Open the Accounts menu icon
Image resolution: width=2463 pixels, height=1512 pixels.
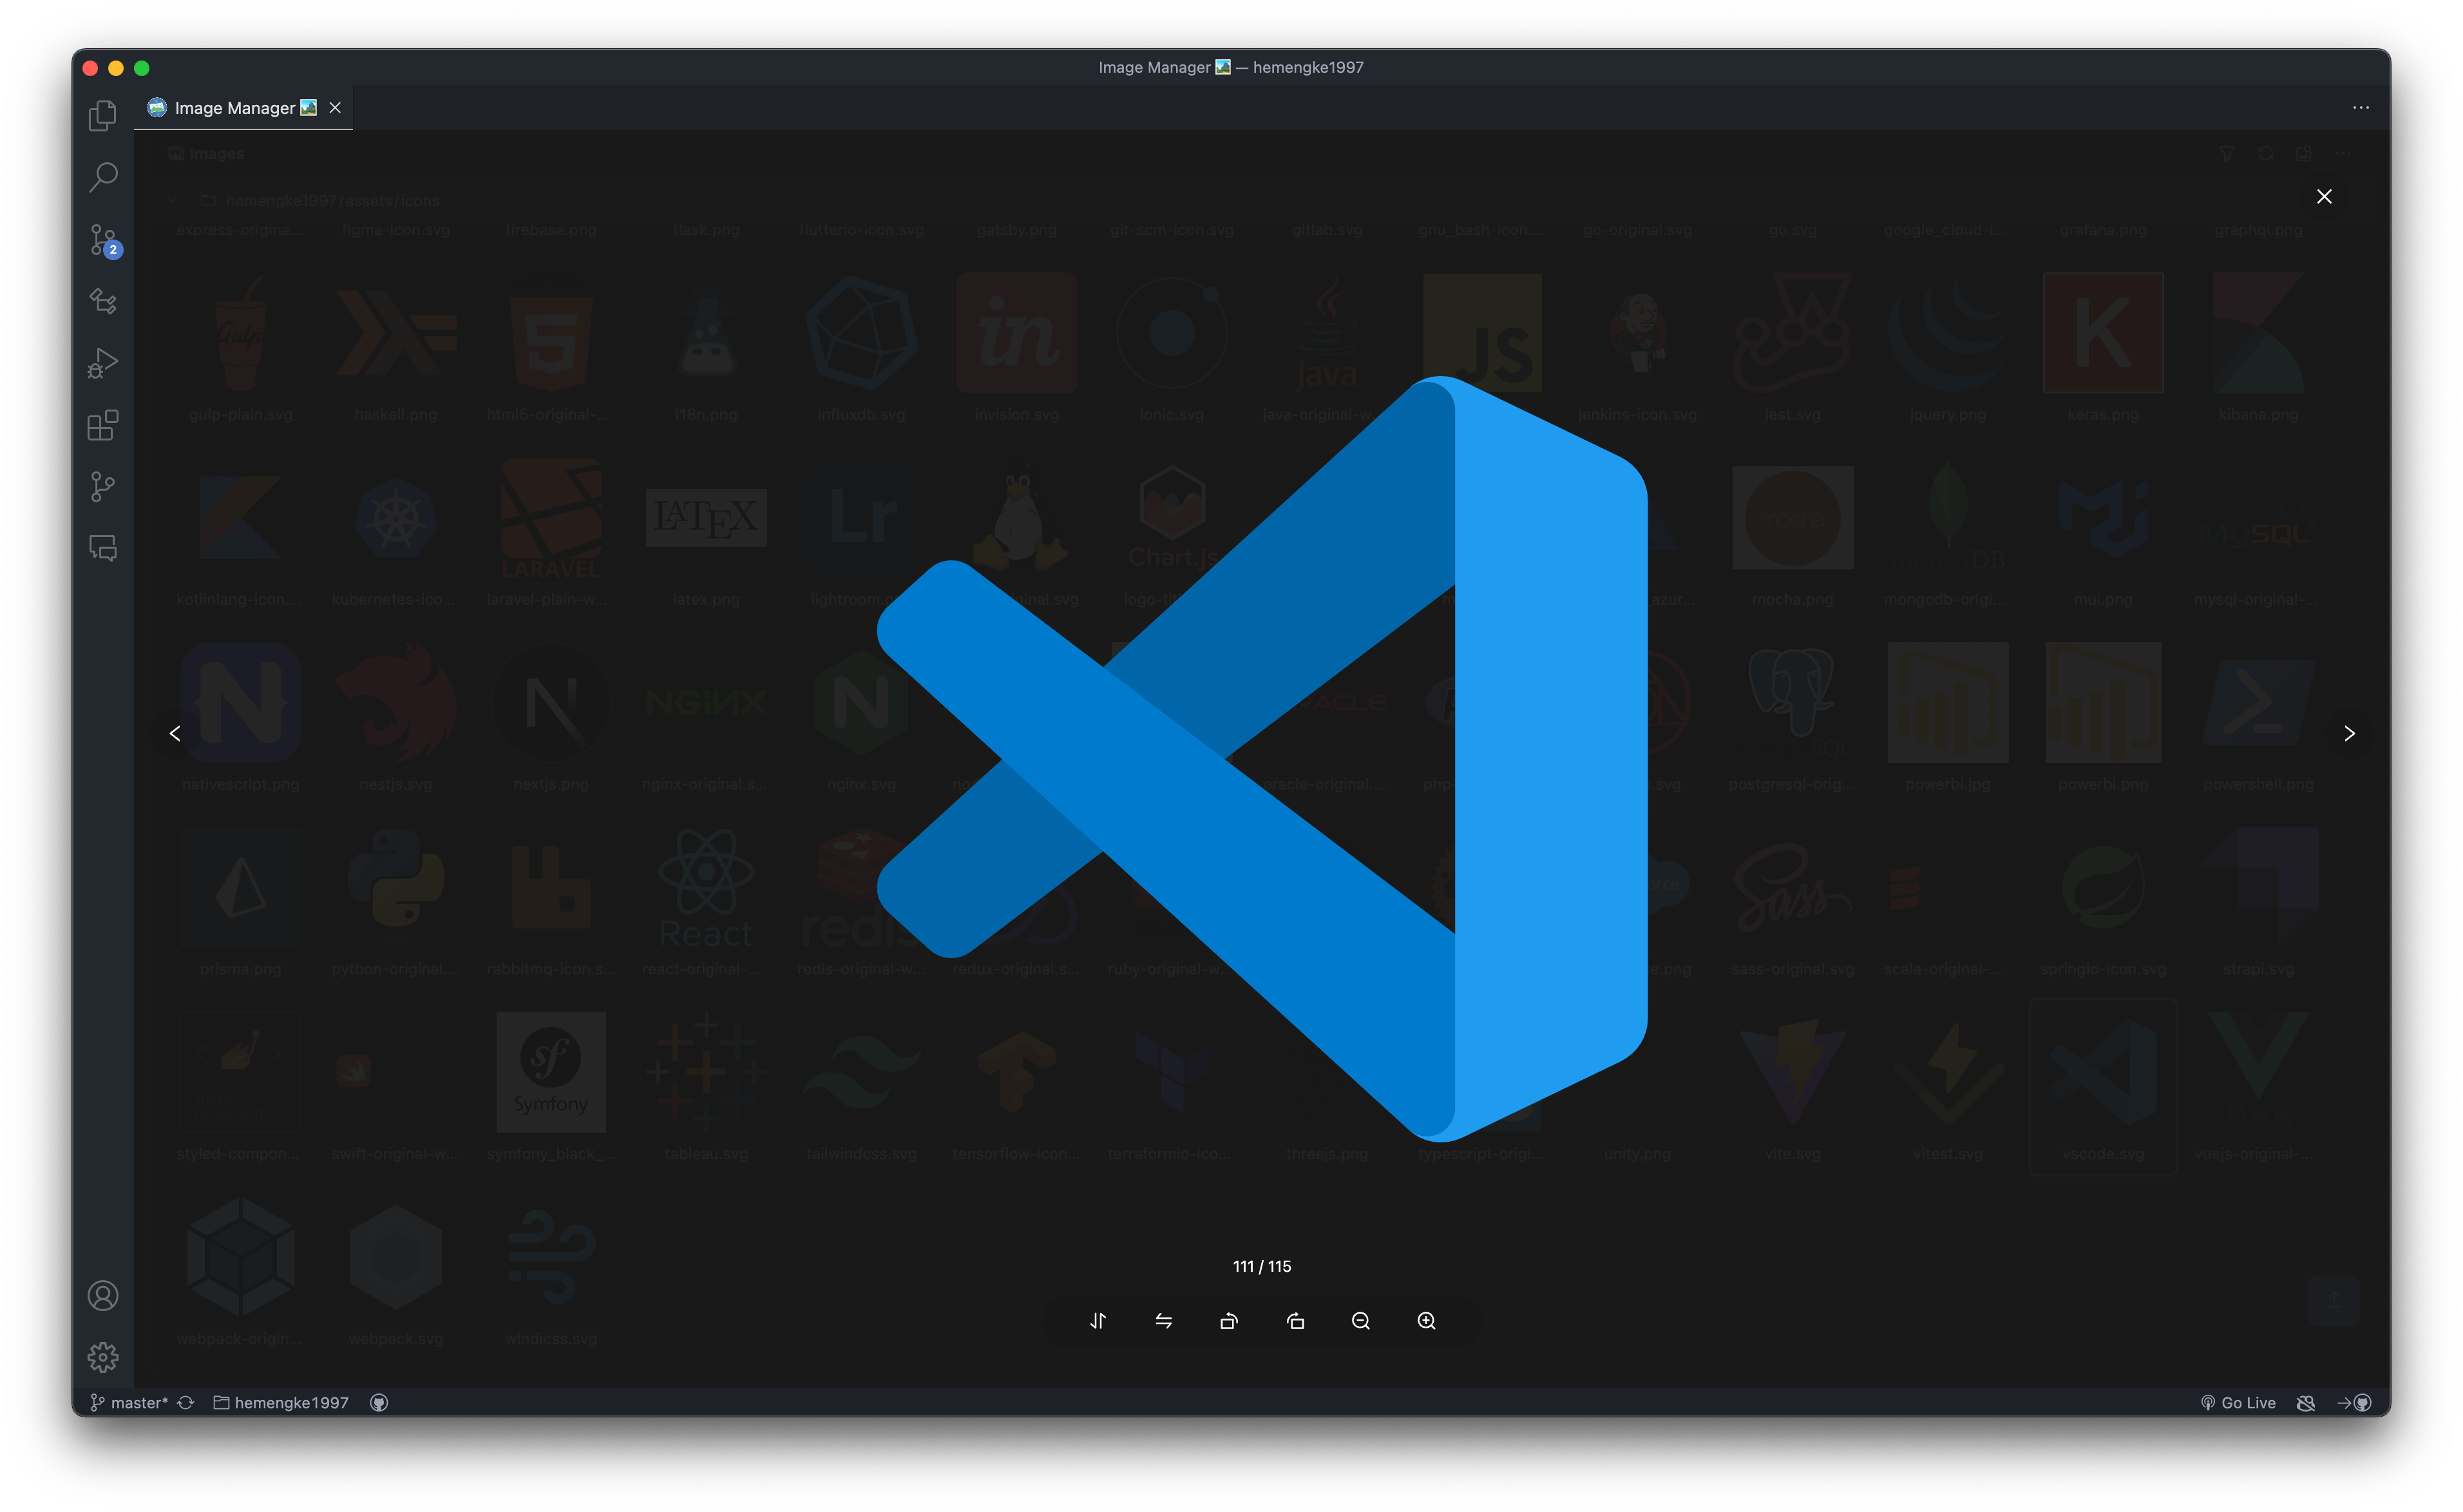point(103,1295)
